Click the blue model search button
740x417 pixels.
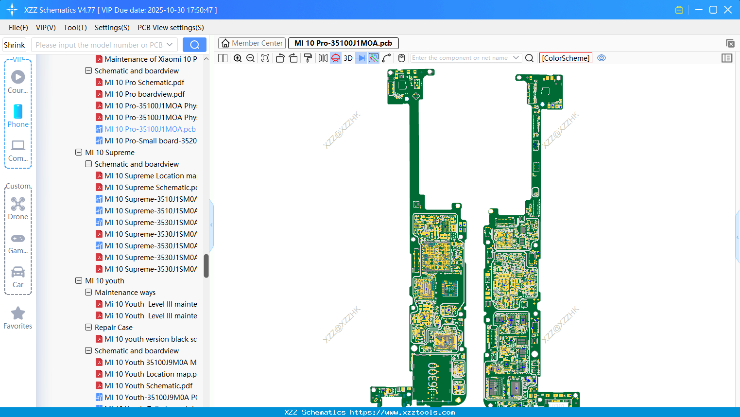click(x=194, y=45)
